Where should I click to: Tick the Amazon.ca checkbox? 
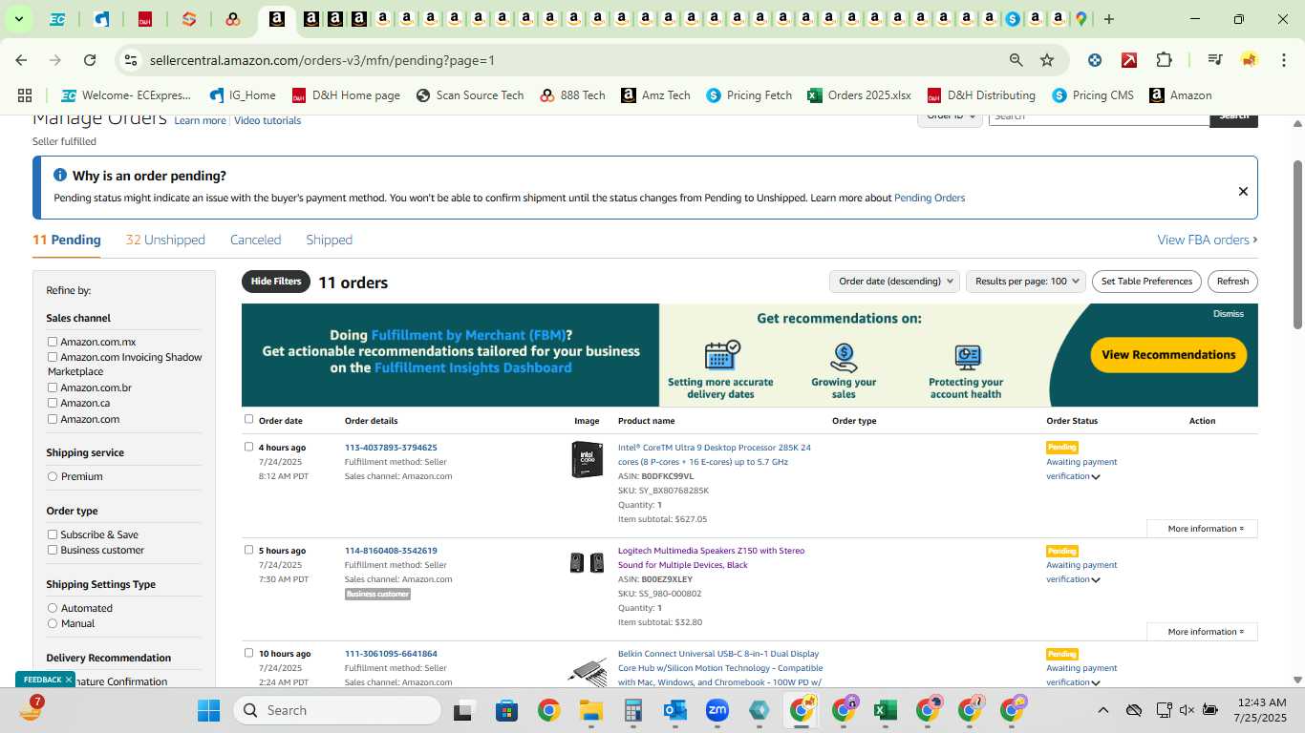[53, 403]
